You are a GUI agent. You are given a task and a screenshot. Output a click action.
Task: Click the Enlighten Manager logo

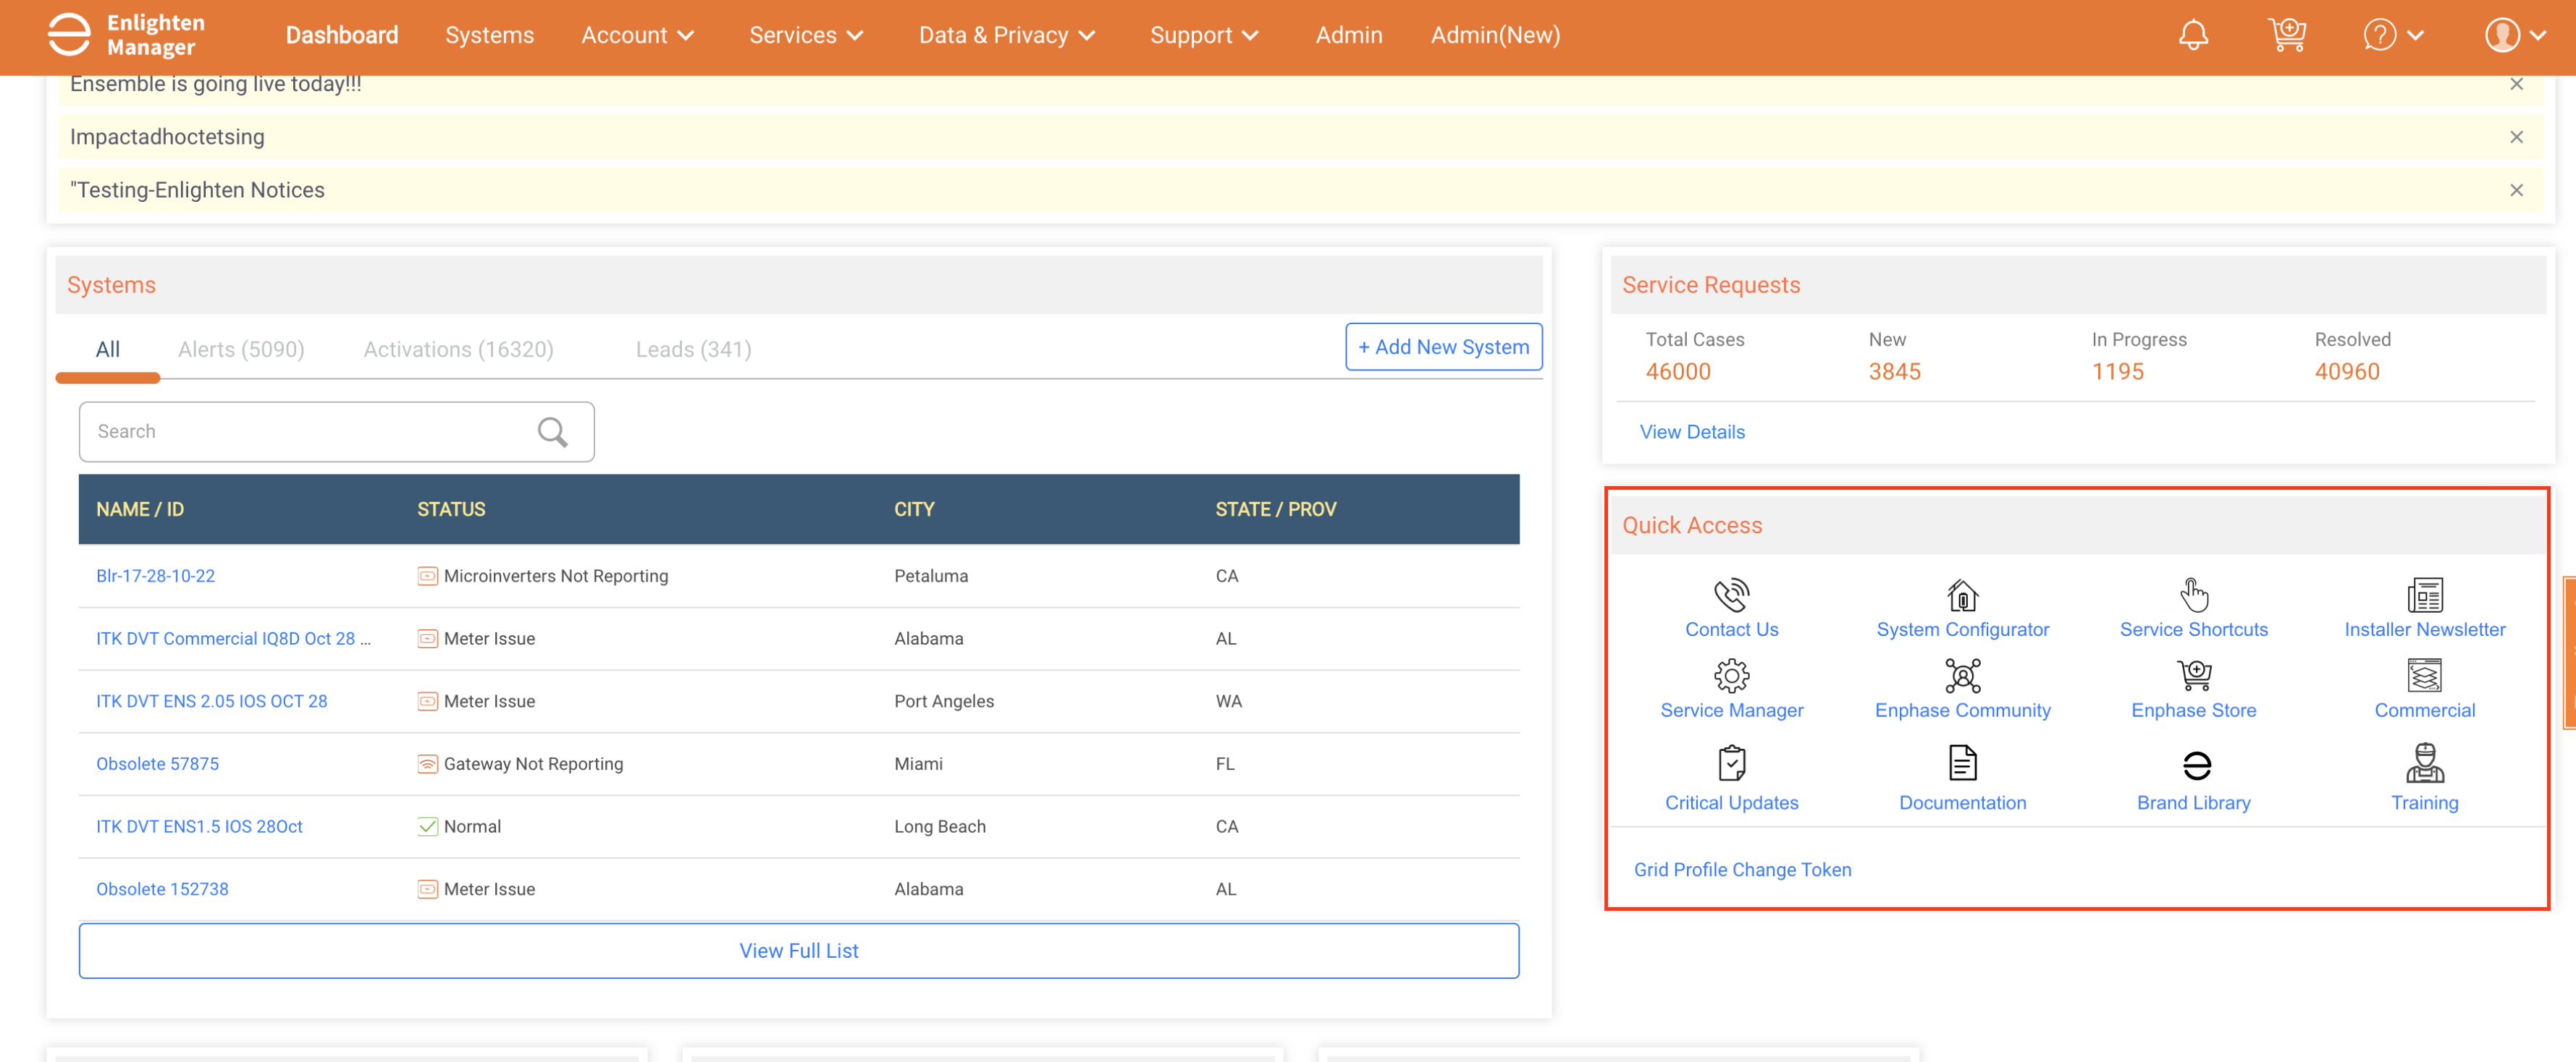[x=127, y=35]
